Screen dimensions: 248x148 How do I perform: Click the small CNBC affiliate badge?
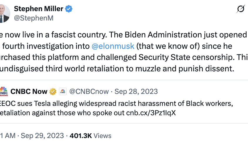(63, 92)
